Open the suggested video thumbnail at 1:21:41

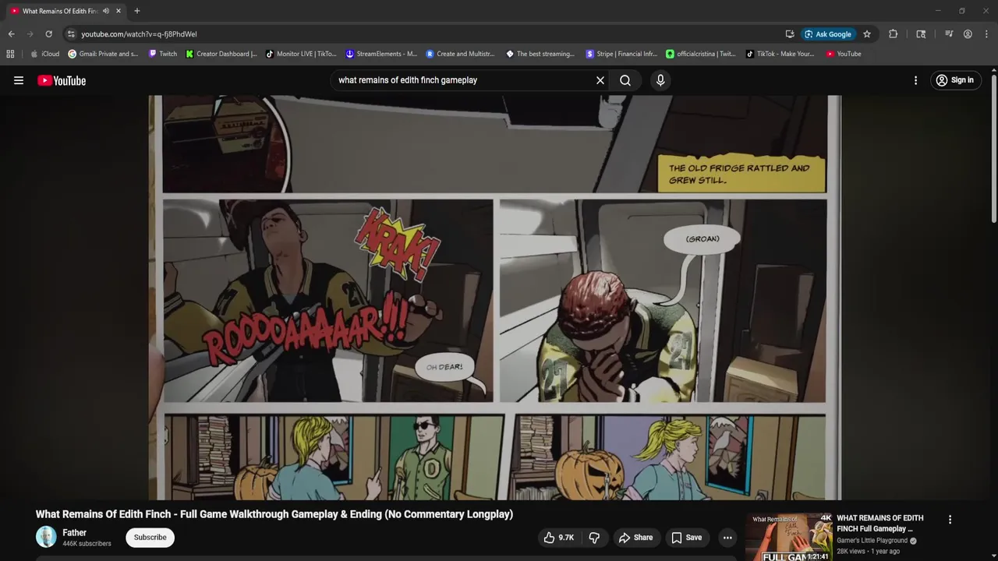point(788,537)
